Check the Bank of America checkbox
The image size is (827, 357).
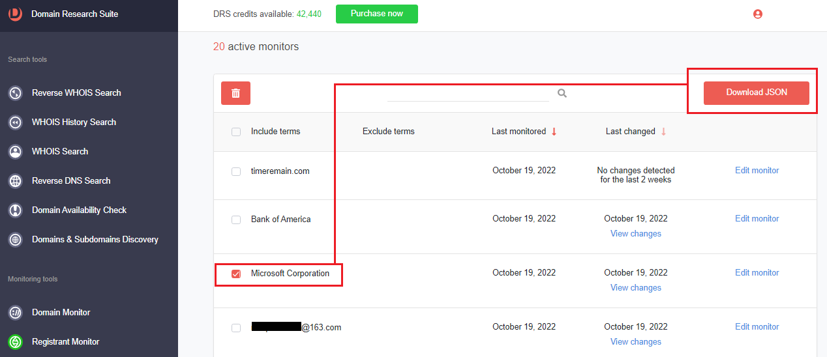(x=236, y=220)
